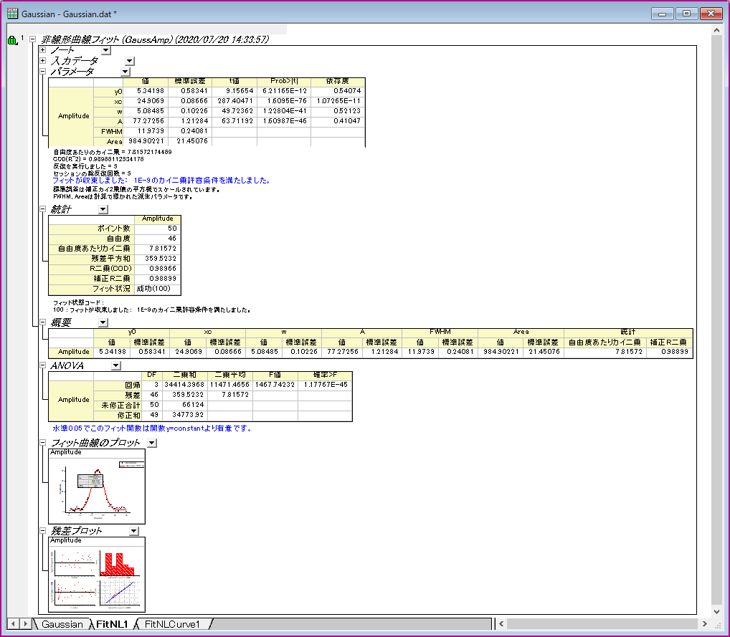Open the fitted curve plot thumbnail
The height and width of the screenshot is (637, 730).
pos(97,487)
